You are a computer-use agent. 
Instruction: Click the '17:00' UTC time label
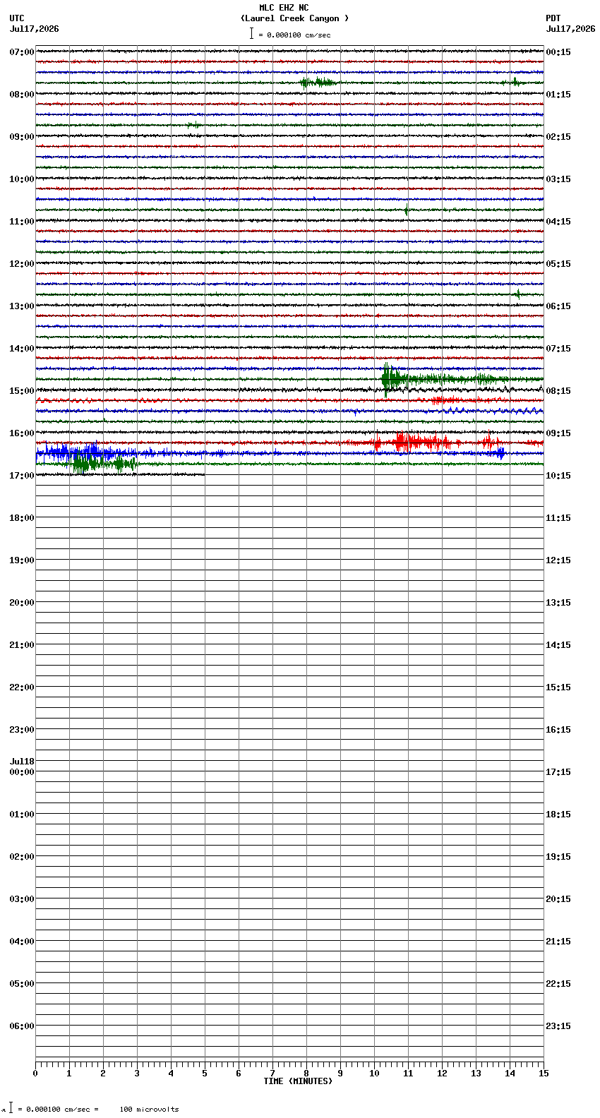22,476
